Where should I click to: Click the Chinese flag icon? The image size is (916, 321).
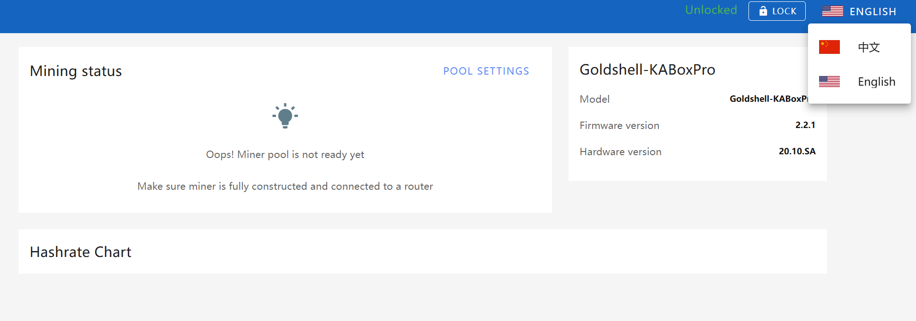[x=829, y=47]
